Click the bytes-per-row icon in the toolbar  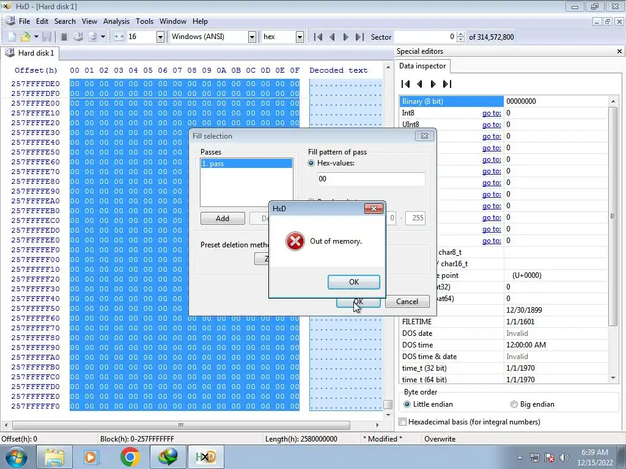click(x=119, y=37)
